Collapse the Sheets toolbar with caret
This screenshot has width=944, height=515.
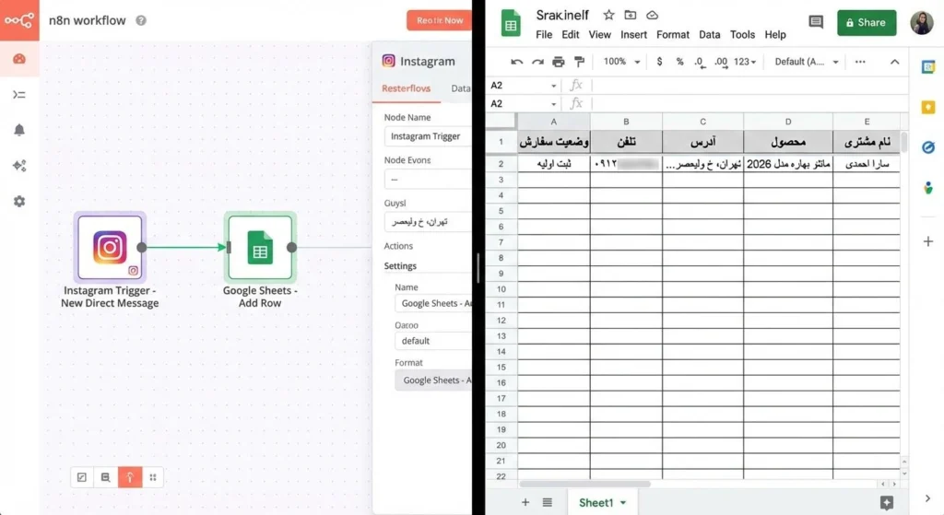point(894,62)
